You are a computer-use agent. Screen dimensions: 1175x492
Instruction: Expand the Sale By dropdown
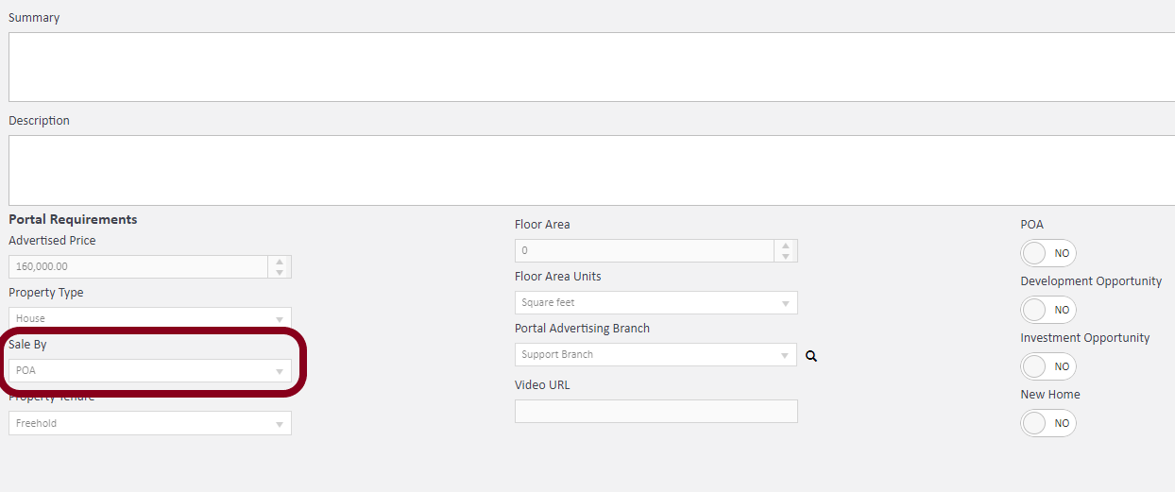(150, 371)
